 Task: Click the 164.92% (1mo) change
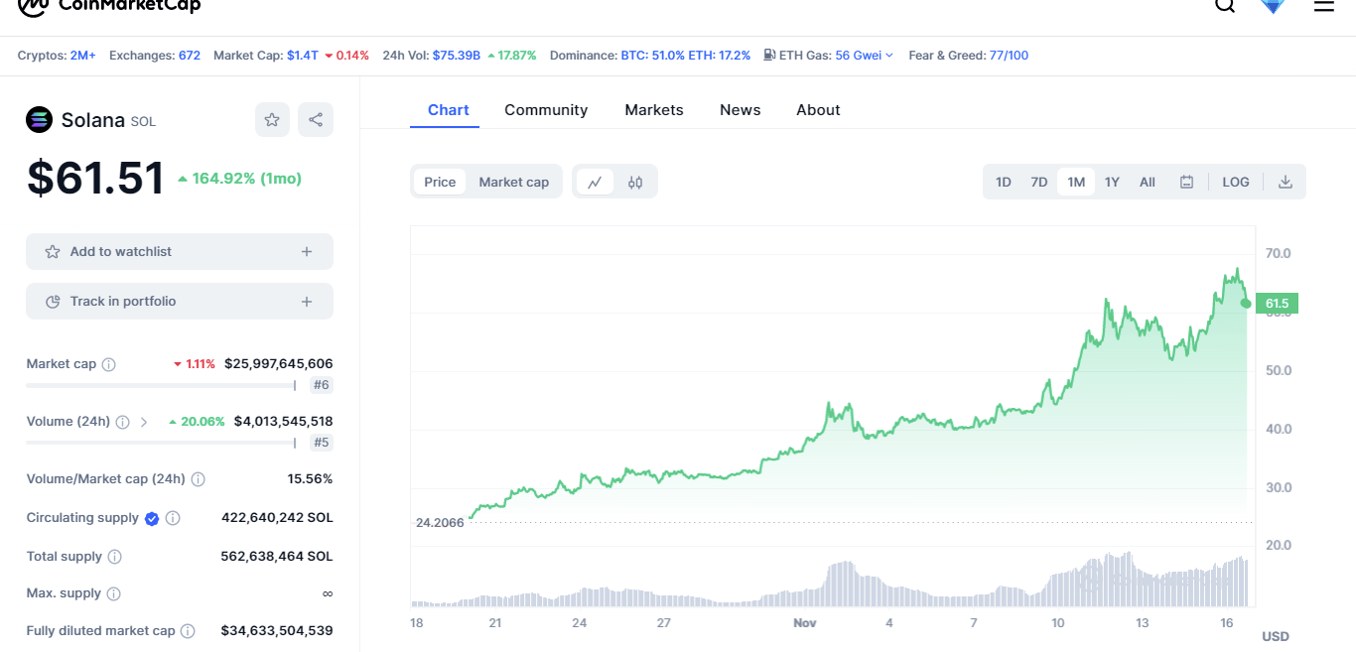(239, 179)
